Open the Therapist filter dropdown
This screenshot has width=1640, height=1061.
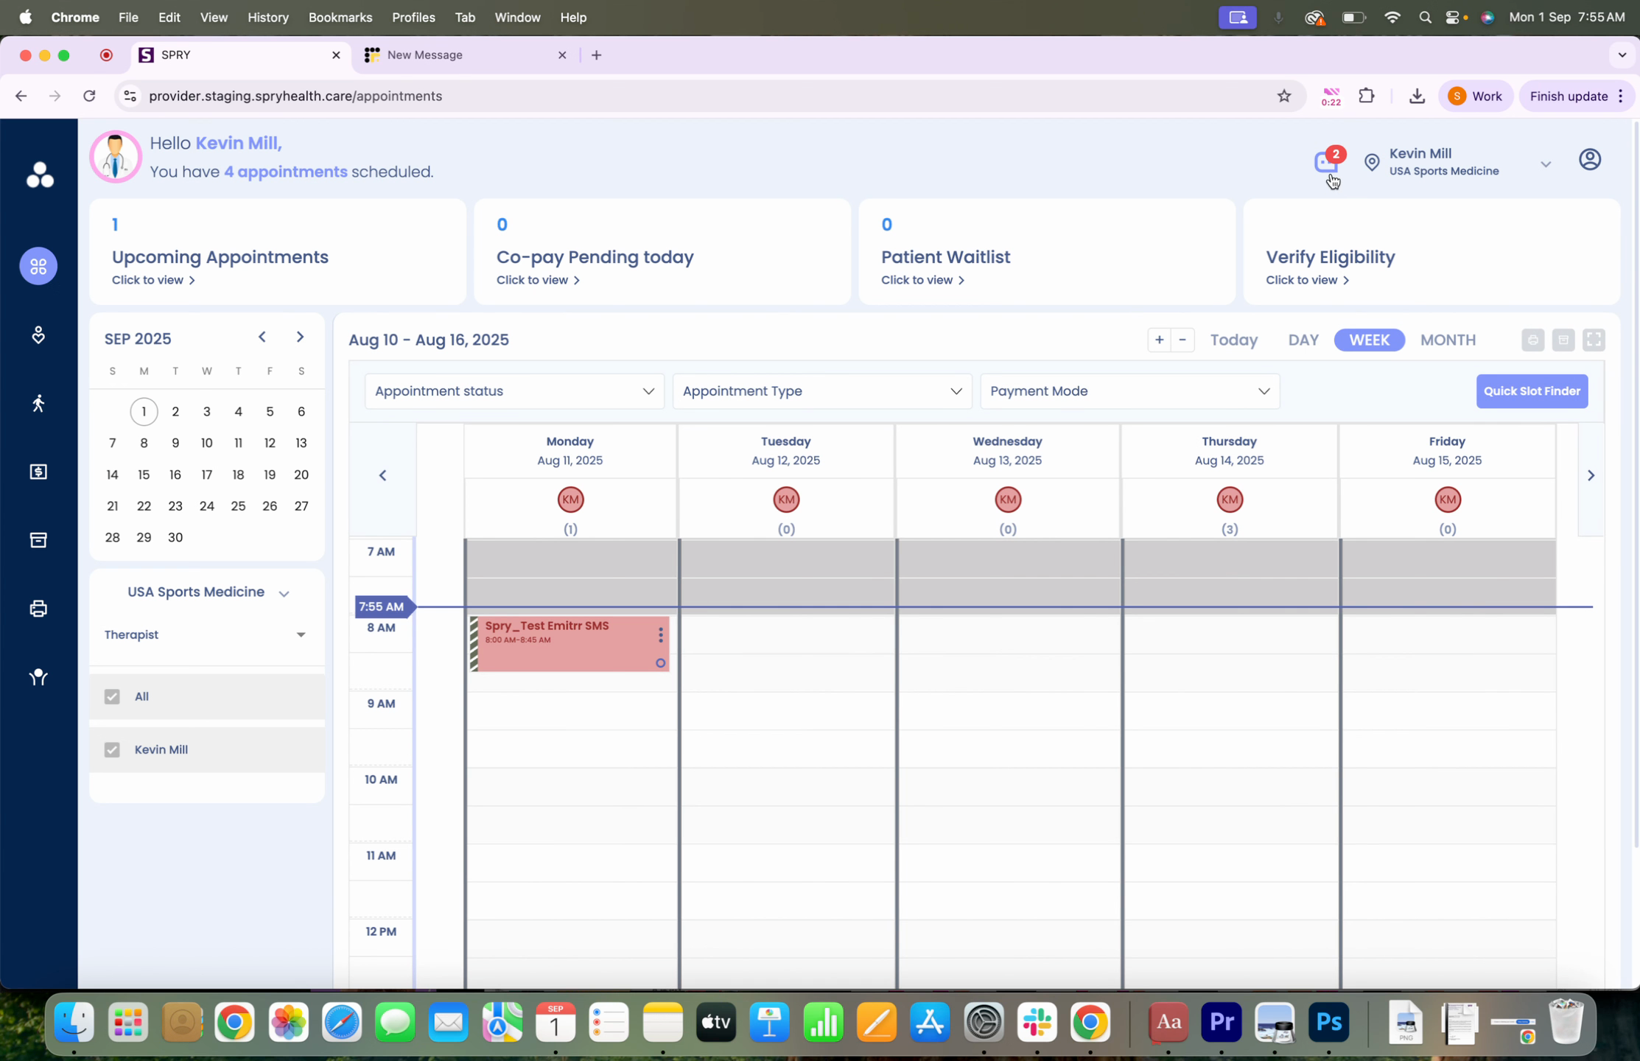(206, 634)
